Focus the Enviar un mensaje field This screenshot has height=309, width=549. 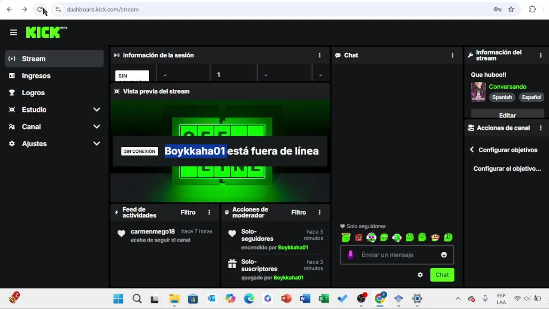tap(397, 255)
